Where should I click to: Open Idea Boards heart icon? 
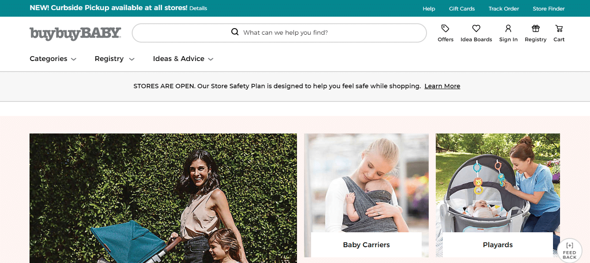476,29
